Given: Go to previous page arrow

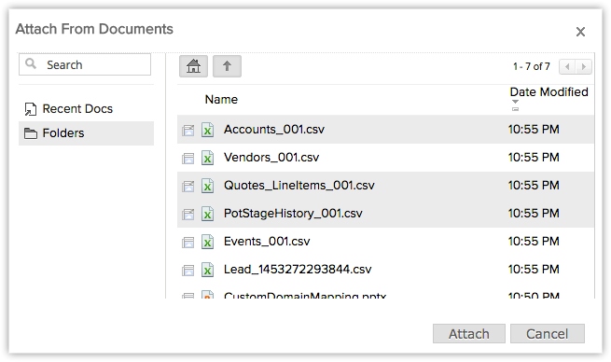Looking at the screenshot, I should point(567,66).
